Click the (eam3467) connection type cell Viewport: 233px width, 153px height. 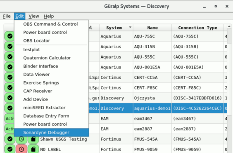click(x=197, y=119)
